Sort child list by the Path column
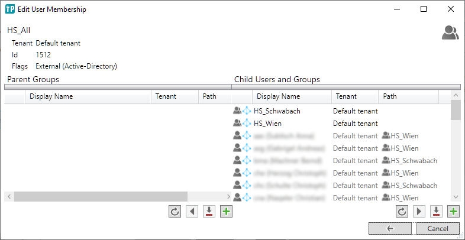 409,96
